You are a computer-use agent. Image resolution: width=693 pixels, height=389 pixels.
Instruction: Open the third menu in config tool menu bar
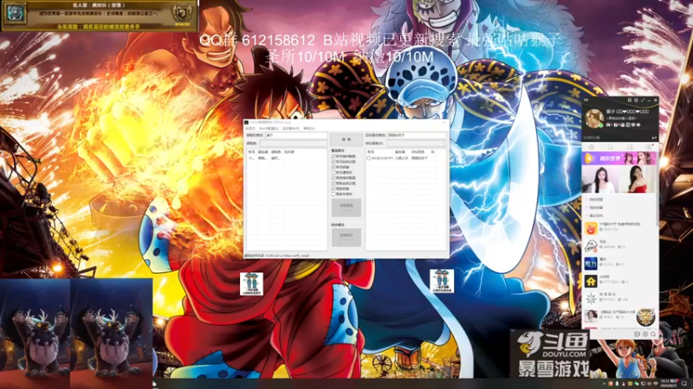click(x=291, y=128)
